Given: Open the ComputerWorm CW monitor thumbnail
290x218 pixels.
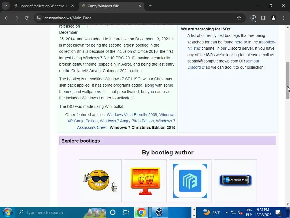Looking at the screenshot, I should [x=145, y=181].
